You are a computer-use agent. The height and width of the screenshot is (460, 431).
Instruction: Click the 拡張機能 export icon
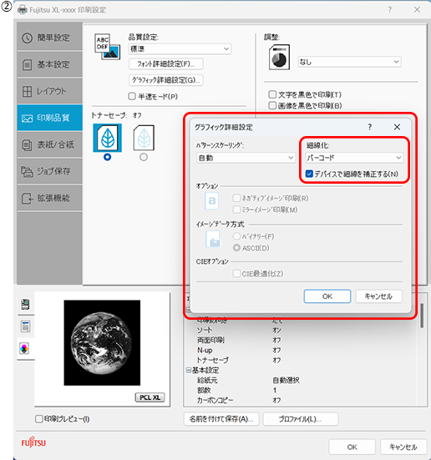click(28, 199)
